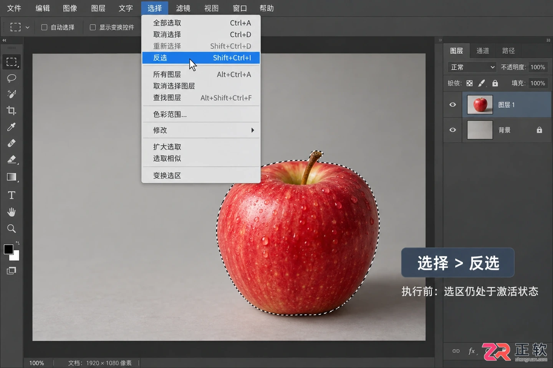Viewport: 553px width, 368px height.
Task: Open the 窗口 menu
Action: [240, 8]
